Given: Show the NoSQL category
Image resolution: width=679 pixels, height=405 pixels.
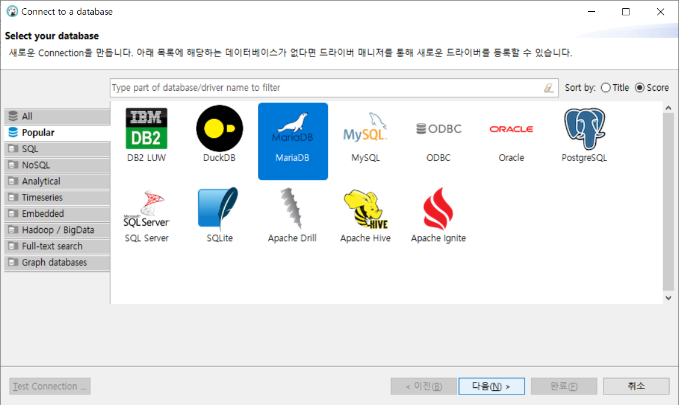Looking at the screenshot, I should [57, 165].
